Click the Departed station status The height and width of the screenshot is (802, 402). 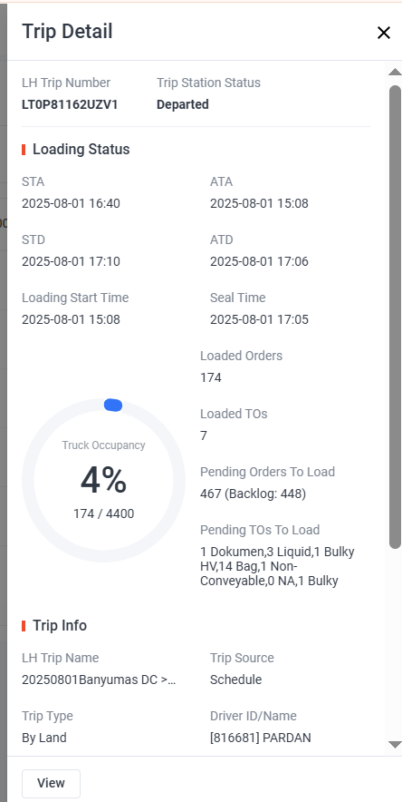[183, 104]
